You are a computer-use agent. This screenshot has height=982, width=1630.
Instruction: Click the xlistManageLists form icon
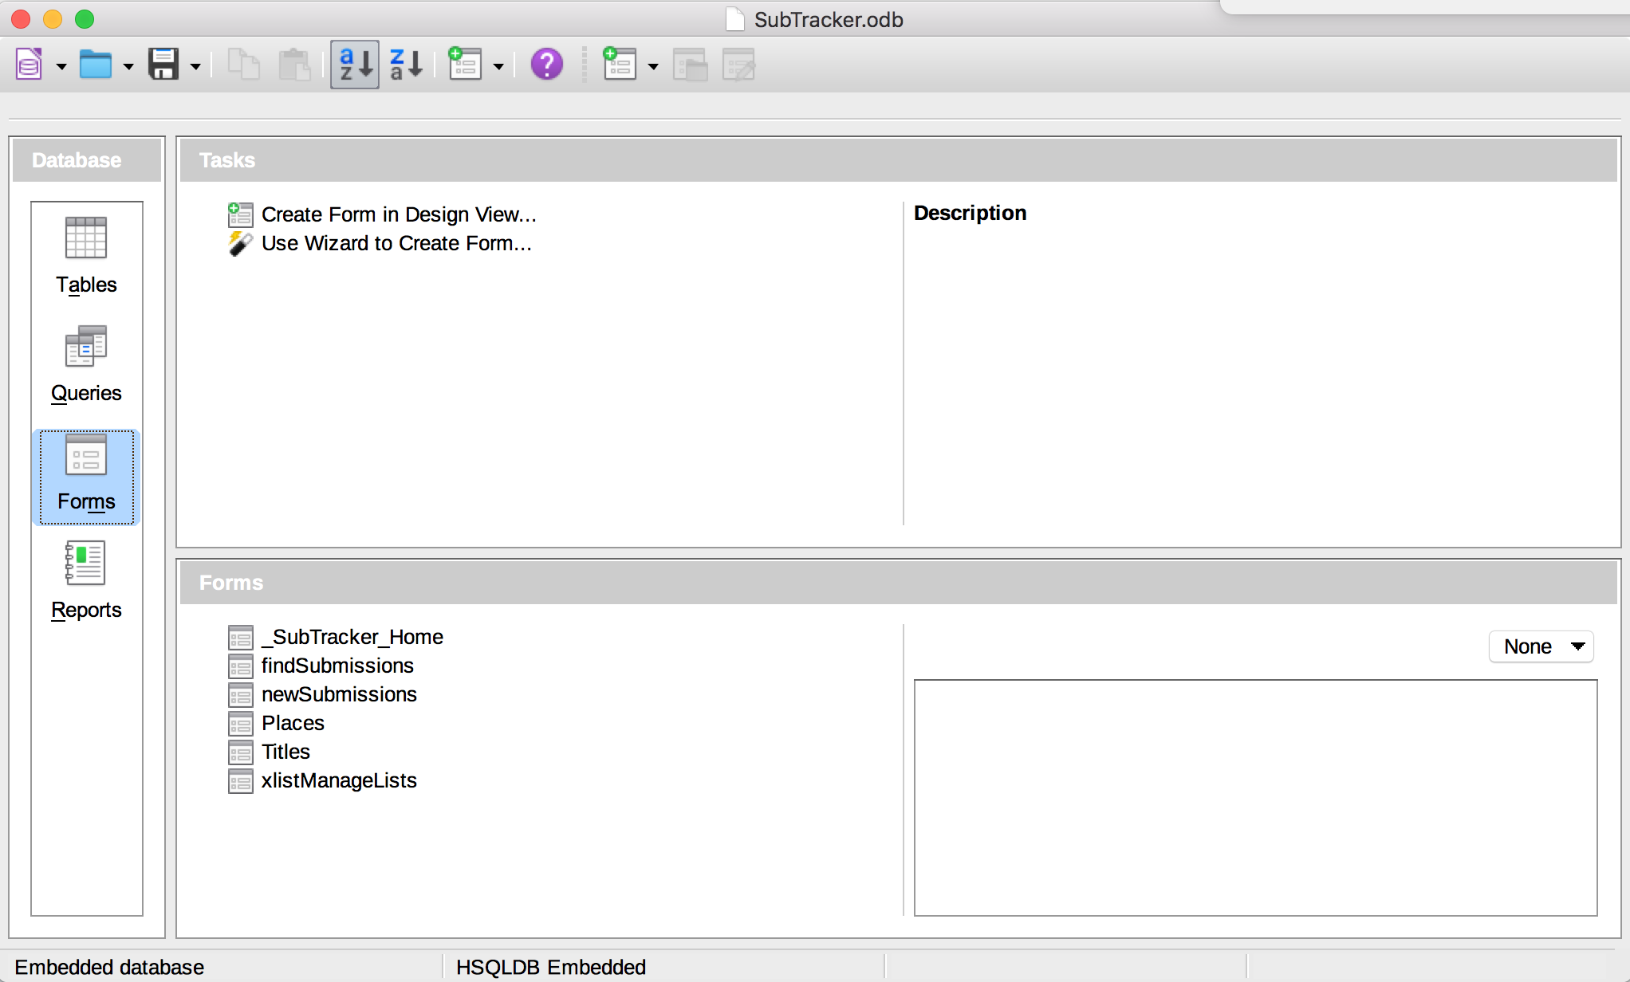coord(240,781)
